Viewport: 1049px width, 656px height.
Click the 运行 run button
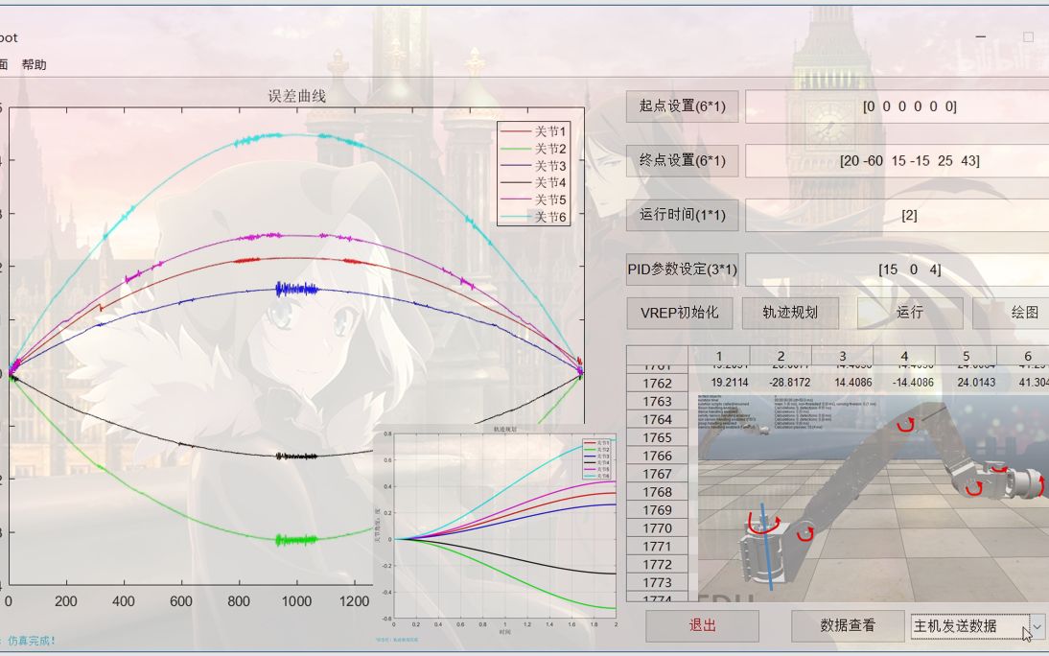point(909,313)
